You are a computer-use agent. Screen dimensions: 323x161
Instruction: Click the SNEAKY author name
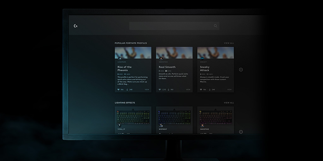pyautogui.click(x=203, y=62)
